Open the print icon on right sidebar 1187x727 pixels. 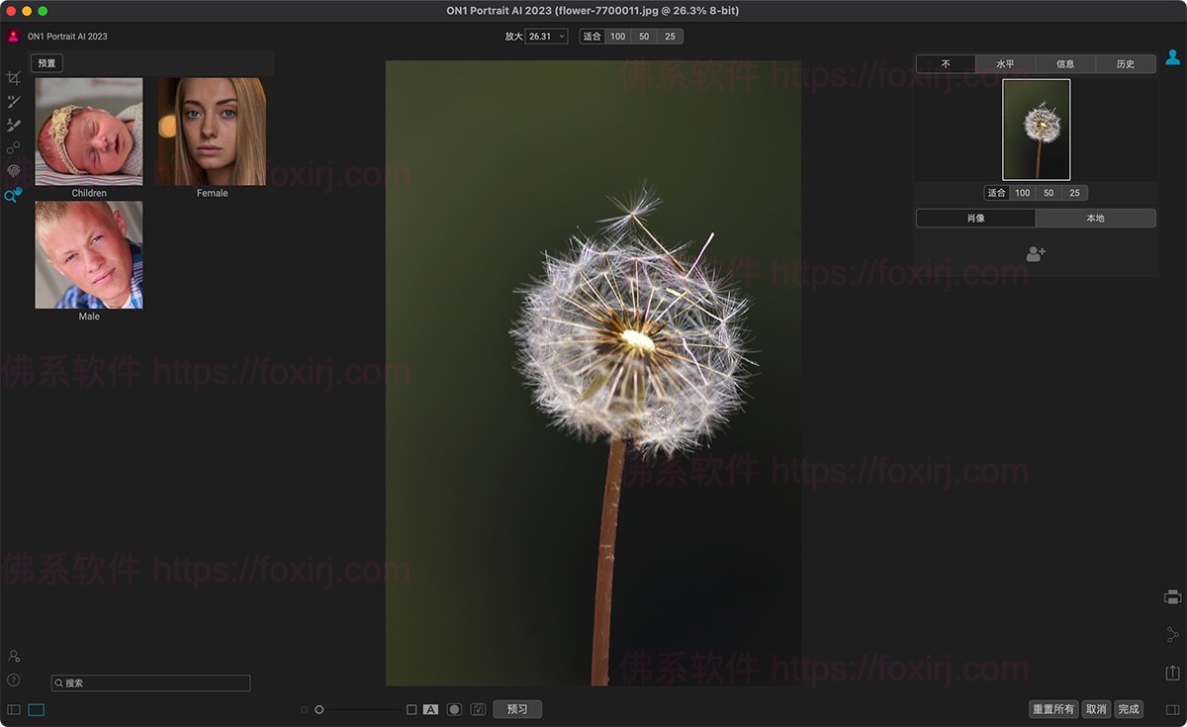click(x=1173, y=596)
